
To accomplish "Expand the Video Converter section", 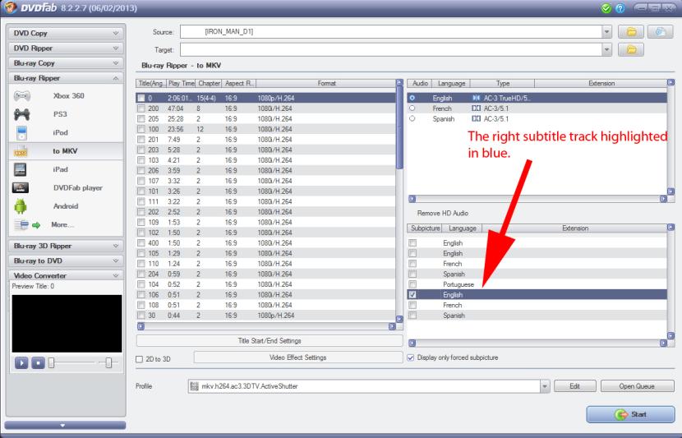I will [x=67, y=276].
